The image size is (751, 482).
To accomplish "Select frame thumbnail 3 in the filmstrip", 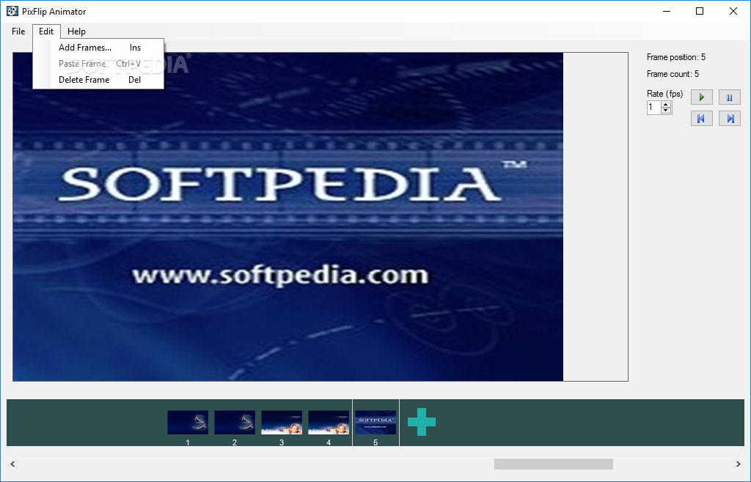I will (282, 422).
